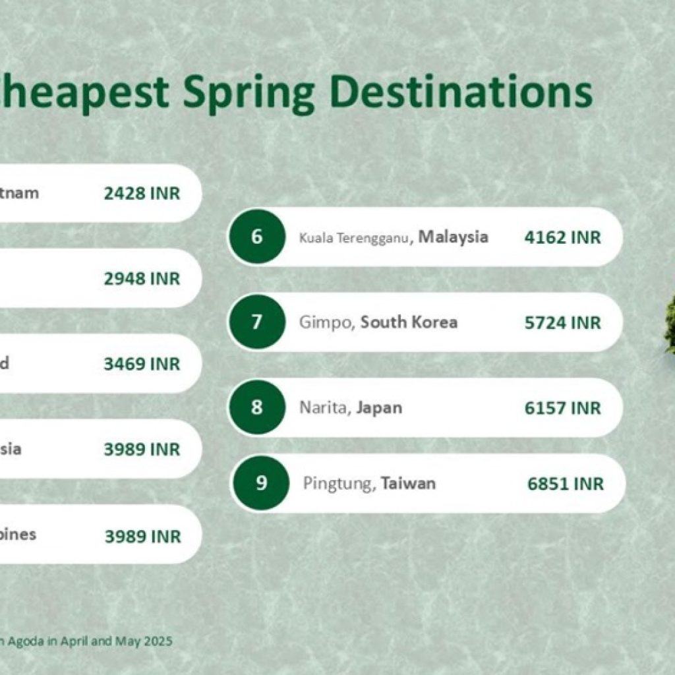The width and height of the screenshot is (675, 675).
Task: Click the Narita, Japan destination text
Action: 350,407
